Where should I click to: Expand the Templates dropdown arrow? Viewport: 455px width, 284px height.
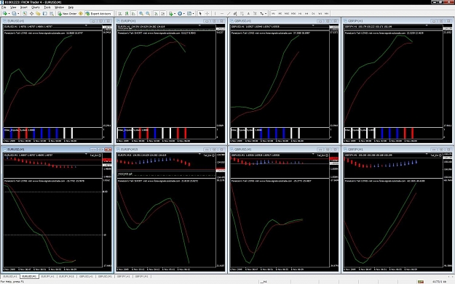(193, 13)
